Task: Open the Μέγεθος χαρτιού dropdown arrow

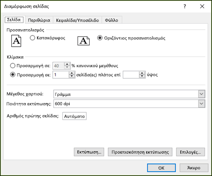Action: point(201,94)
